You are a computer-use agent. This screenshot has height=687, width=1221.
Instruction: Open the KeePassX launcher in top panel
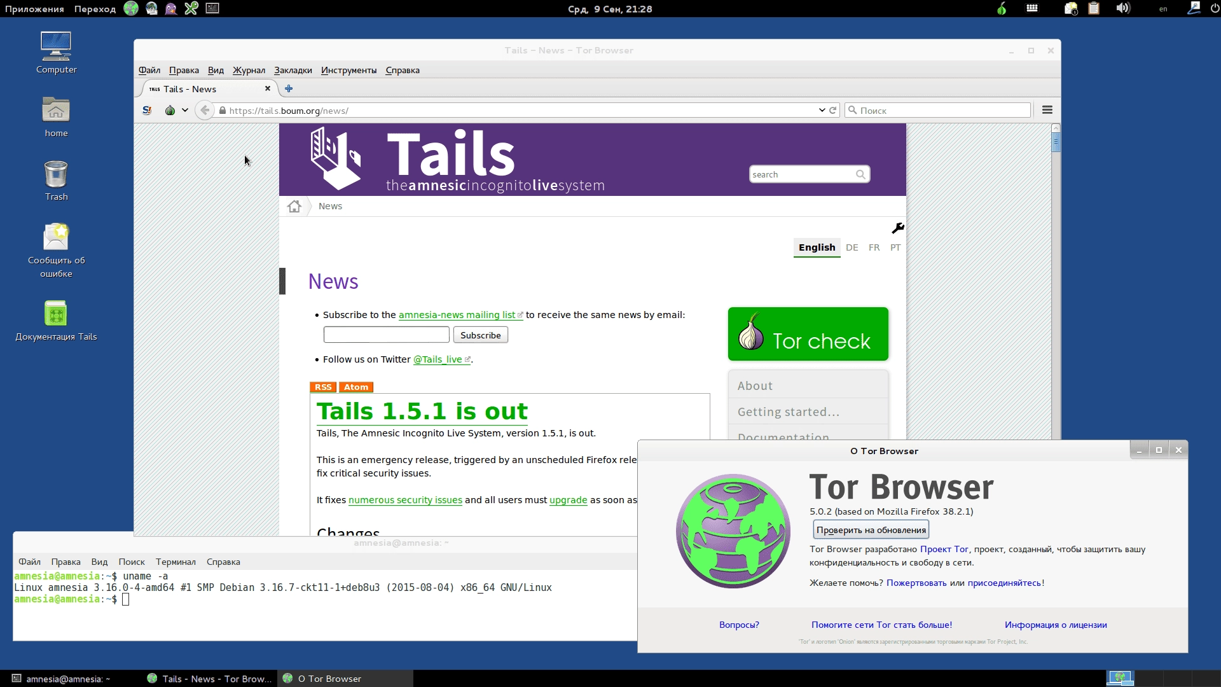[191, 8]
